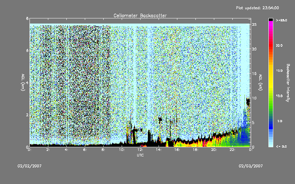Select the '6:' hour tick on time axis

tap(85, 150)
